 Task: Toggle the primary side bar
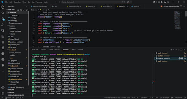(x=162, y=2)
